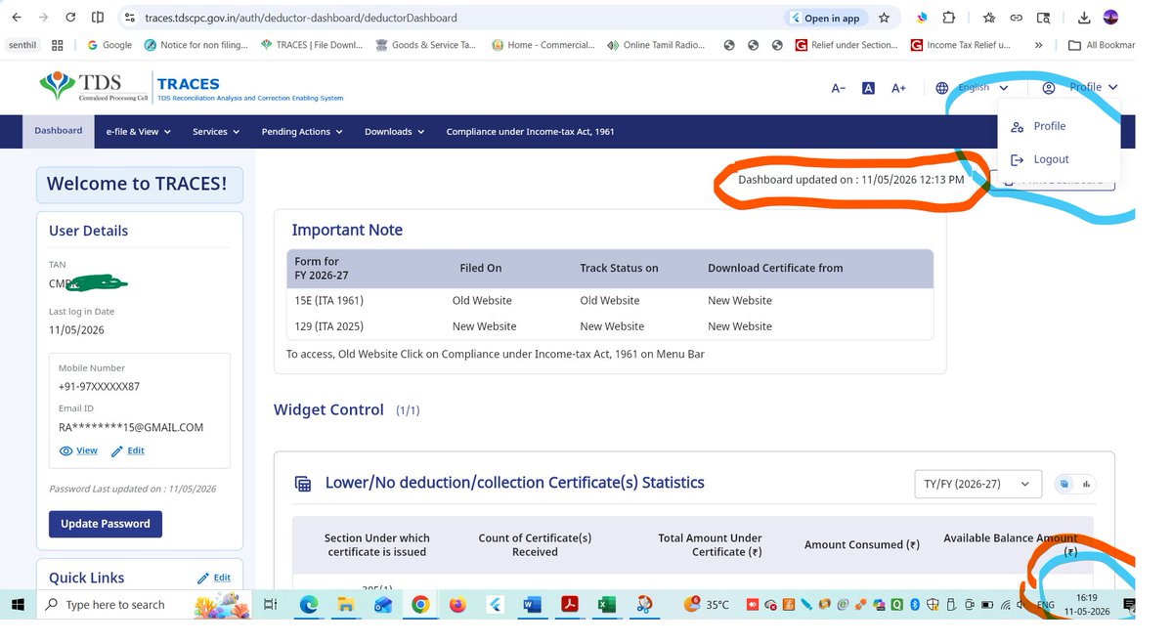
Task: Click the Update Password button
Action: coord(106,524)
